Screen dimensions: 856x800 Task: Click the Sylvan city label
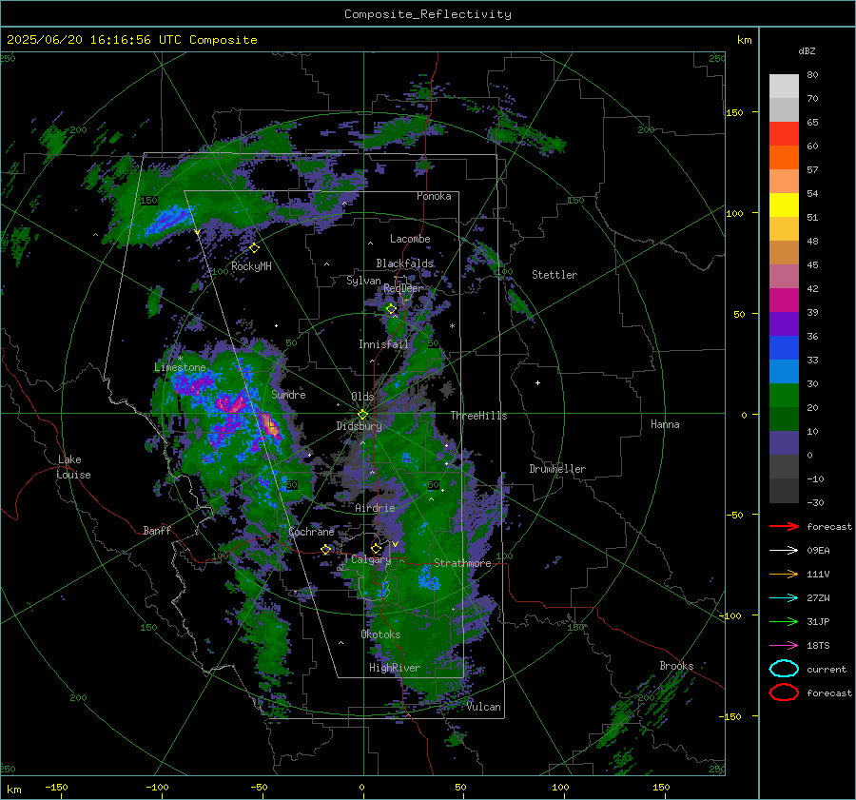(363, 281)
